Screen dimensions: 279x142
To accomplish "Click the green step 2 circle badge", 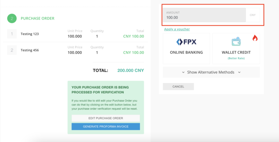I will point(12,18).
